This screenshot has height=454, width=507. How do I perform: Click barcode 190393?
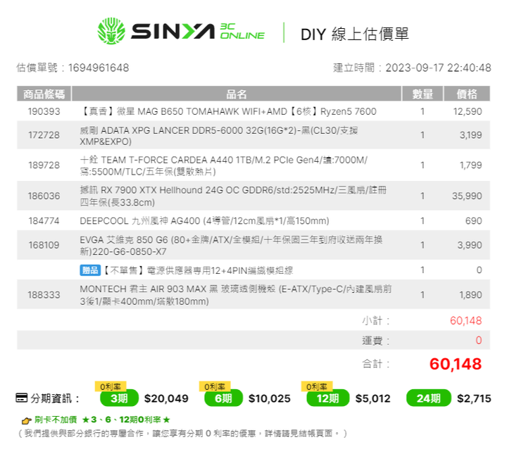(44, 111)
